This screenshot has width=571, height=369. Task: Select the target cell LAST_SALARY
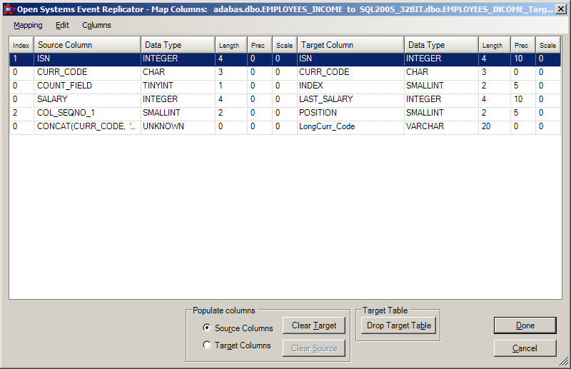click(x=350, y=99)
